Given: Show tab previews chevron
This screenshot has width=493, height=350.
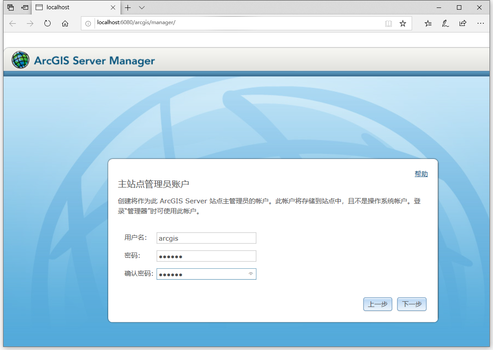Looking at the screenshot, I should pyautogui.click(x=142, y=7).
